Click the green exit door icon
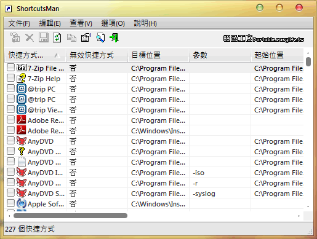The height and width of the screenshot is (239, 317). (114, 37)
